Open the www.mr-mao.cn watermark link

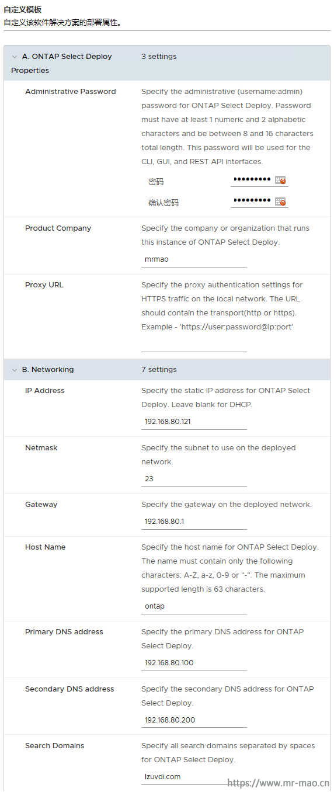pyautogui.click(x=278, y=783)
